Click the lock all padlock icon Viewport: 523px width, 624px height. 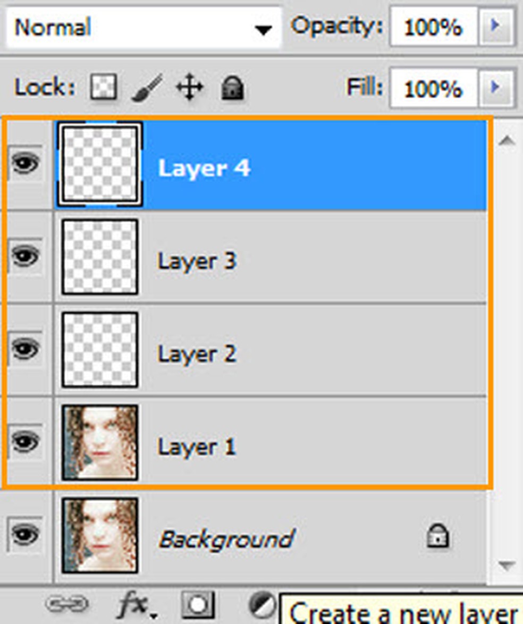(232, 87)
